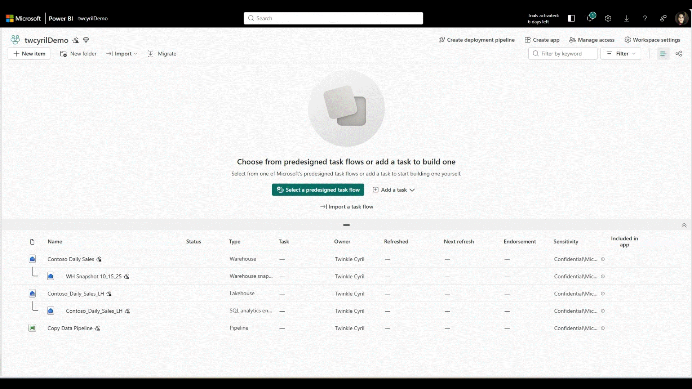Select the list view layout icon
The image size is (692, 389).
coord(663,54)
